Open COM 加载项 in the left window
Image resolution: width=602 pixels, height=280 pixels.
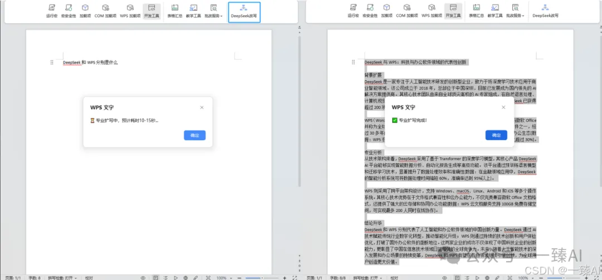tap(105, 11)
